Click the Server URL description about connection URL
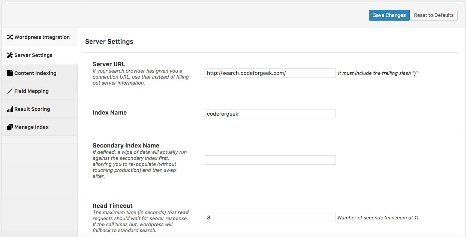Image resolution: width=466 pixels, height=237 pixels. coord(141,77)
